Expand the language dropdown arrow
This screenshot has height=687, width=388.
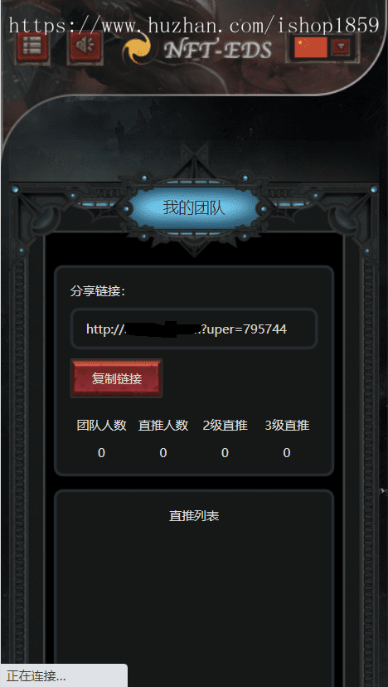click(x=340, y=46)
